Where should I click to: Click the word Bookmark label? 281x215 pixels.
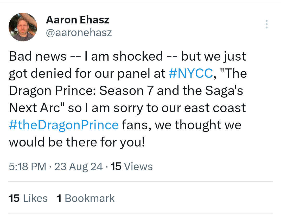[90, 198]
